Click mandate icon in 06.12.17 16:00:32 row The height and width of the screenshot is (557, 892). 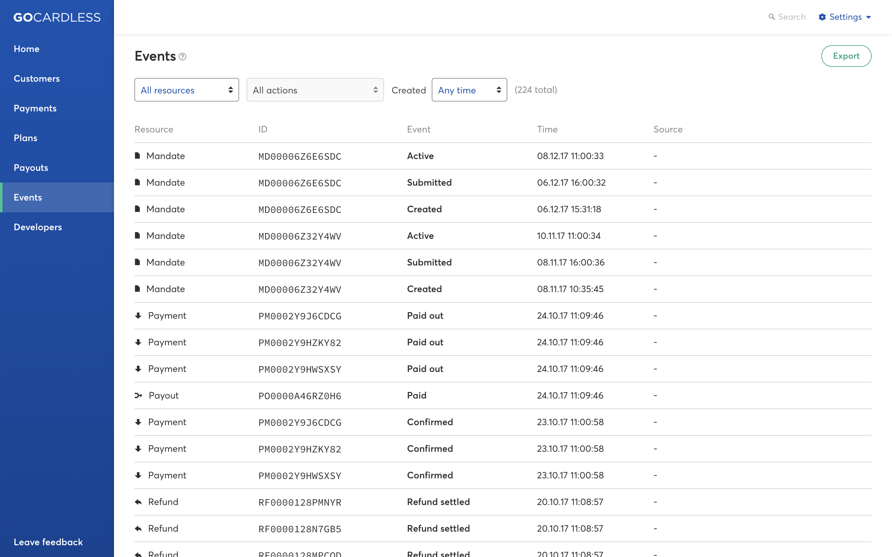[x=138, y=182]
